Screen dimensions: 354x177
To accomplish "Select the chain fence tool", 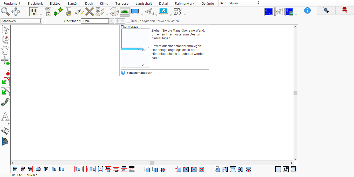I will [x=5, y=102].
